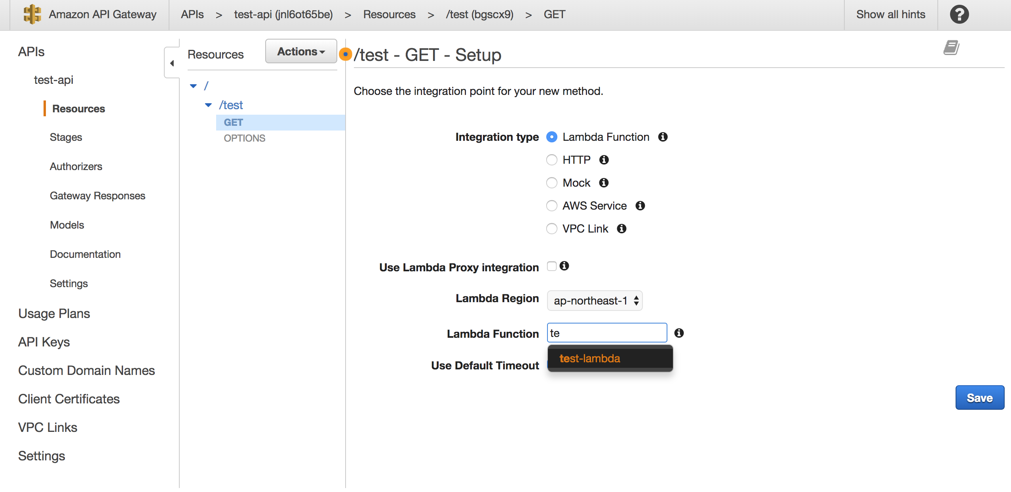Select the VPC Link integration type
The height and width of the screenshot is (492, 1011).
pos(551,229)
